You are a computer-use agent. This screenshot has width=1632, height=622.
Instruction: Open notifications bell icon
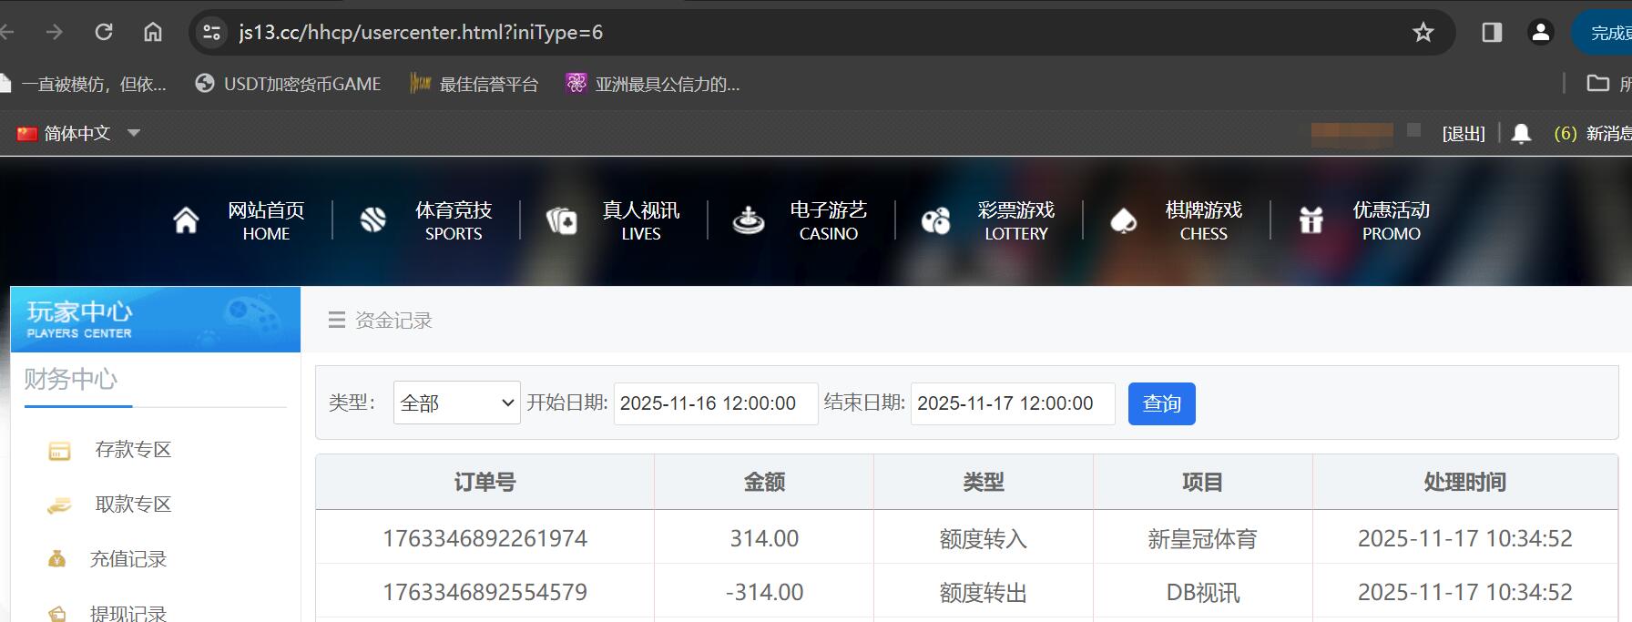click(1521, 134)
